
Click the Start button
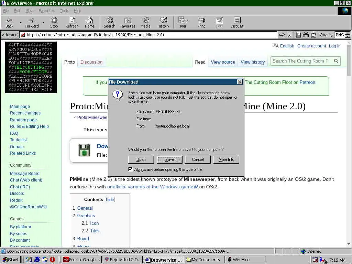[x=11, y=260]
